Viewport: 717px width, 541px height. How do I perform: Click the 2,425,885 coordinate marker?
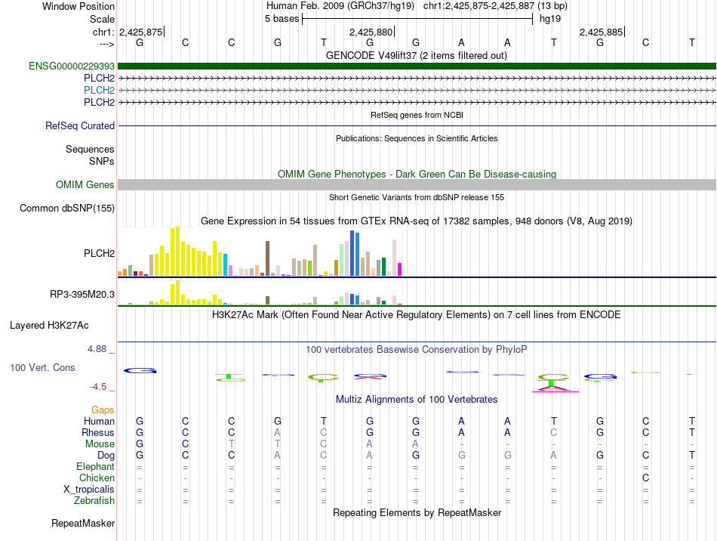(x=601, y=32)
